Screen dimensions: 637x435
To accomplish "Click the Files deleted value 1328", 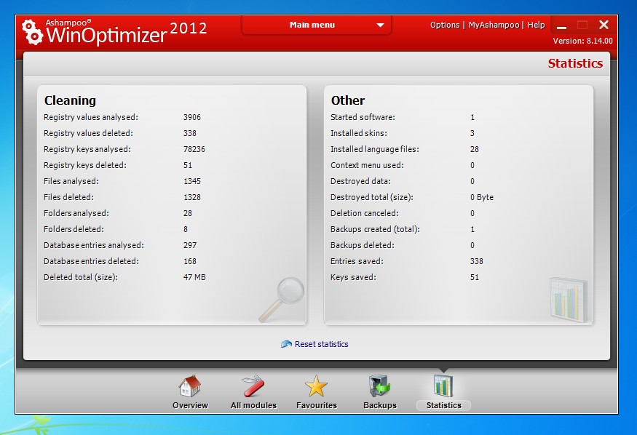I will click(x=192, y=197).
